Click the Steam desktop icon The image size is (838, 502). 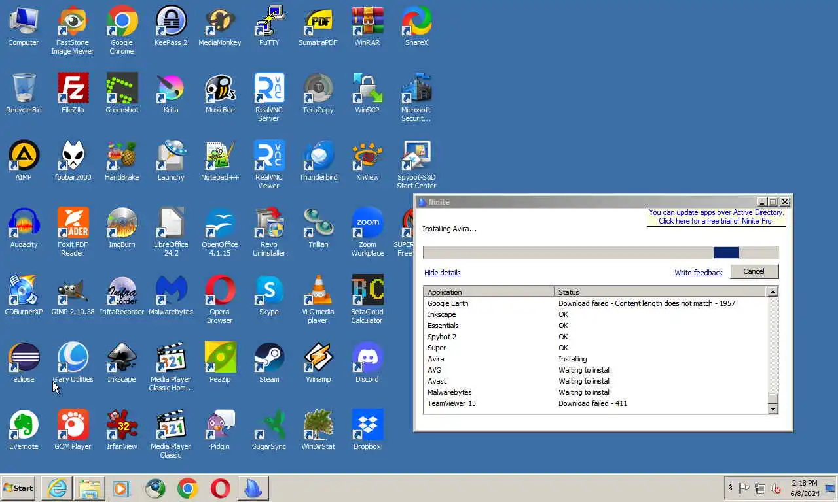(269, 363)
